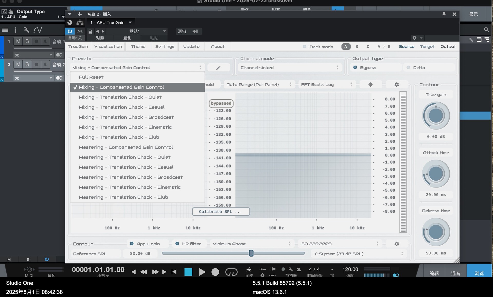493x297 pixels.
Task: Click the metronome icon in the transport bar
Action: click(299, 269)
